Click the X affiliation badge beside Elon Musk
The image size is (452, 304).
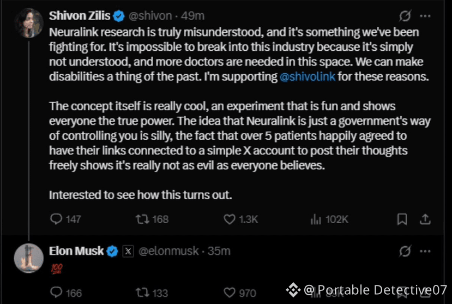pyautogui.click(x=128, y=251)
